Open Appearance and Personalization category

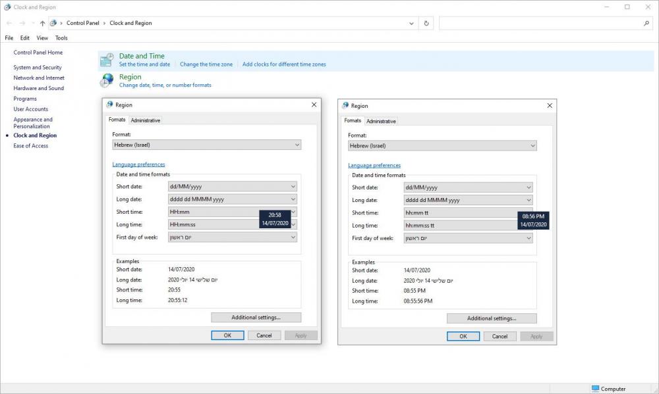point(33,122)
